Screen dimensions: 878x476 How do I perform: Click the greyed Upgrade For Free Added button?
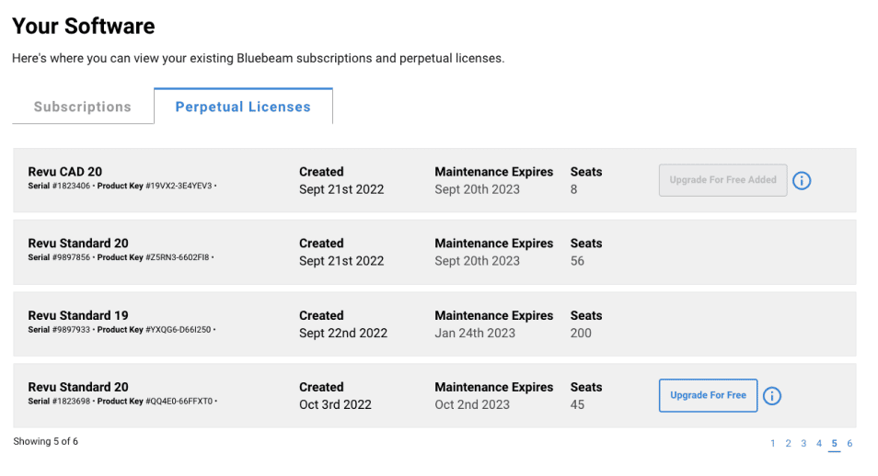point(722,180)
